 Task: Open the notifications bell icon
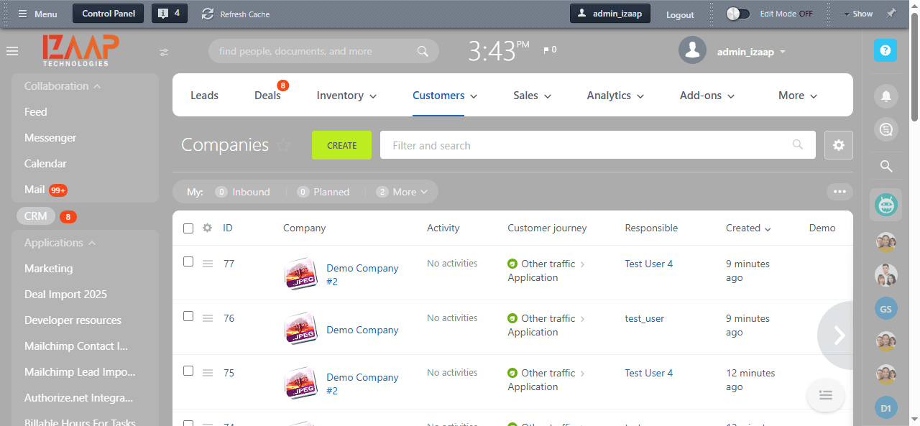[885, 96]
